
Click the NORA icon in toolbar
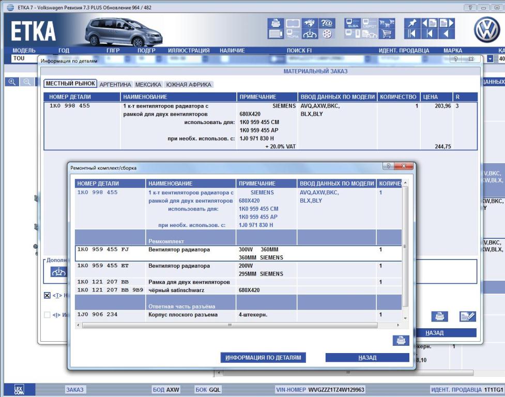[x=293, y=34]
